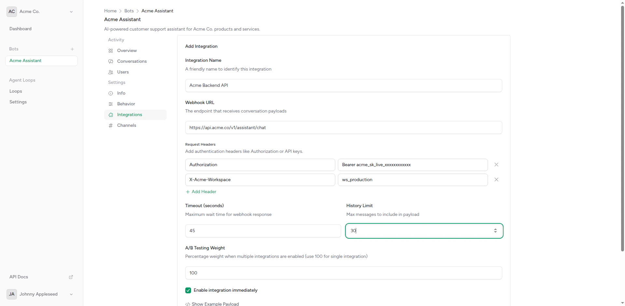
Task: Switch to the Dashboard section
Action: point(20,29)
